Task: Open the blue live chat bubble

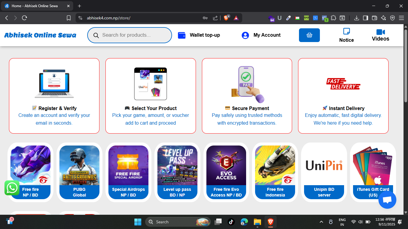Action: coord(387,200)
